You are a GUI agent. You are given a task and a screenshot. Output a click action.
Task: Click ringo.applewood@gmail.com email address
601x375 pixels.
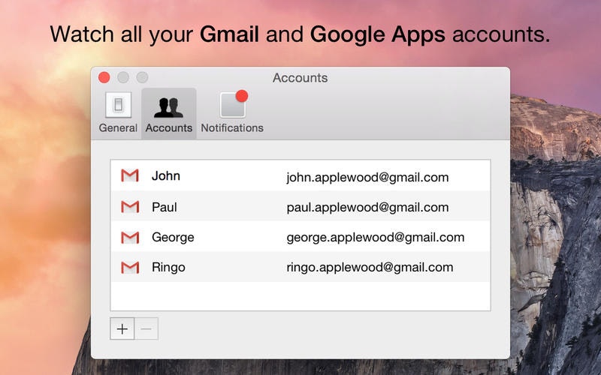click(x=370, y=267)
